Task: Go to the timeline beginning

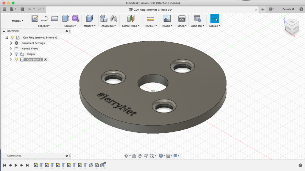Action: [x=5, y=165]
